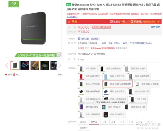Select the 配件 移动硬盘包 accessory option
The image size is (163, 131).
(114, 114)
